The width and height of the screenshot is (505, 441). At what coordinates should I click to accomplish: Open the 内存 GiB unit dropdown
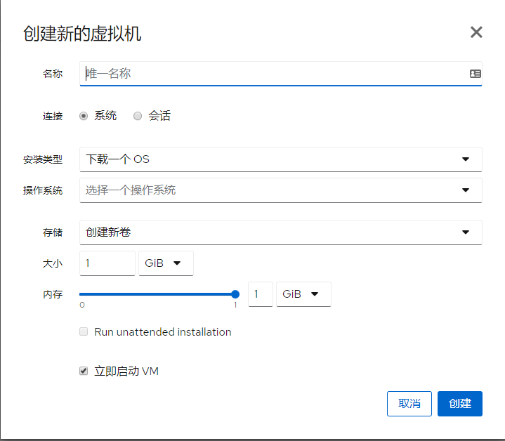(x=303, y=294)
